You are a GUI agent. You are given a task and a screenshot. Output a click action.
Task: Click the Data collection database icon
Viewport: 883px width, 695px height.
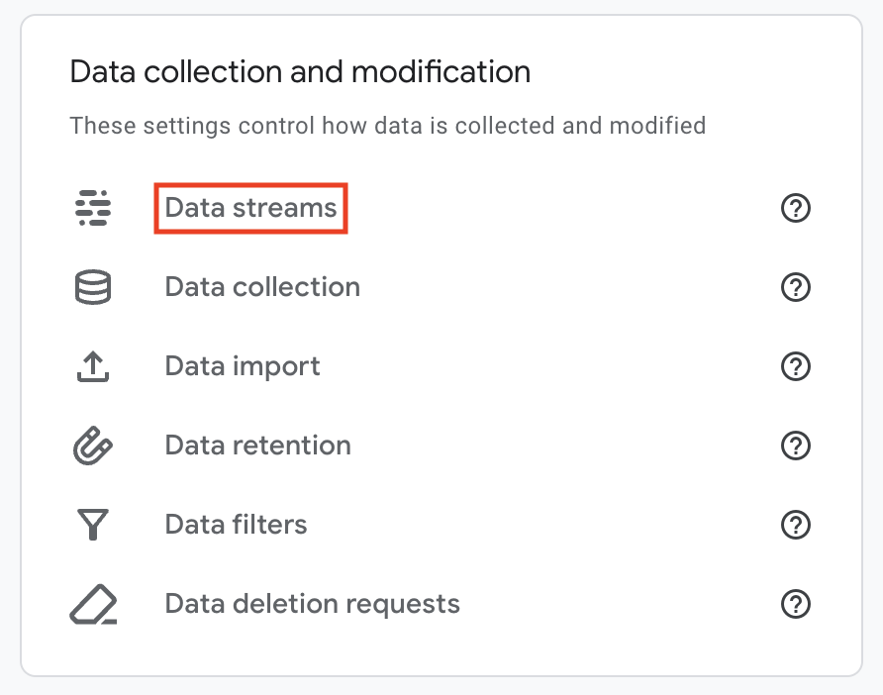92,287
